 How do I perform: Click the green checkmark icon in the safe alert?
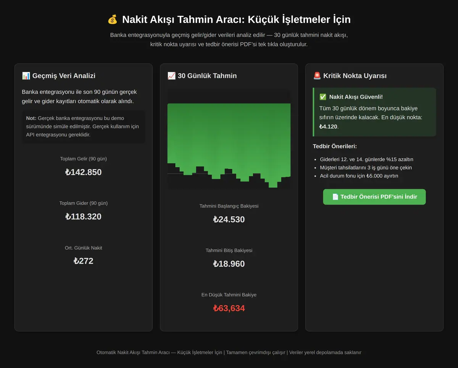coord(323,97)
